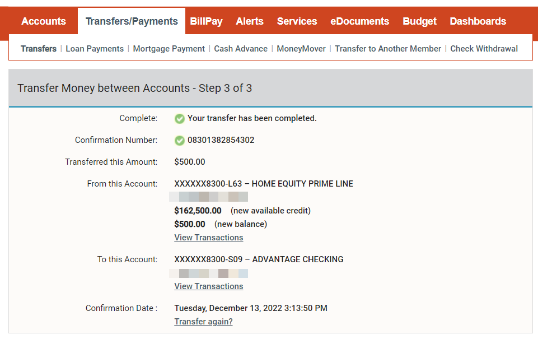Image resolution: width=538 pixels, height=339 pixels.
Task: Open the eDocuments tab
Action: coord(360,21)
